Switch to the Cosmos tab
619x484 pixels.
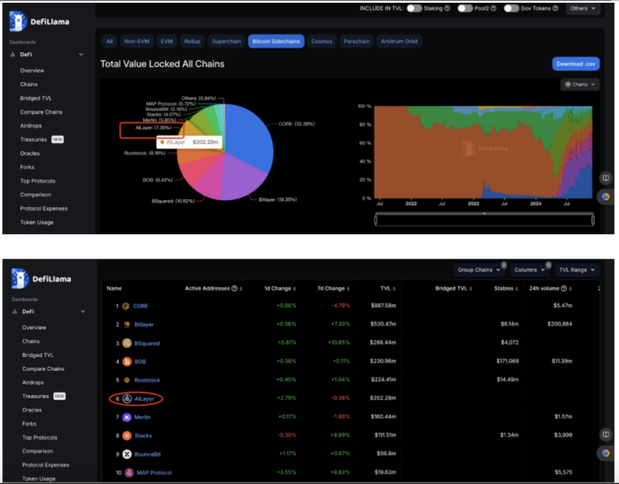(321, 41)
